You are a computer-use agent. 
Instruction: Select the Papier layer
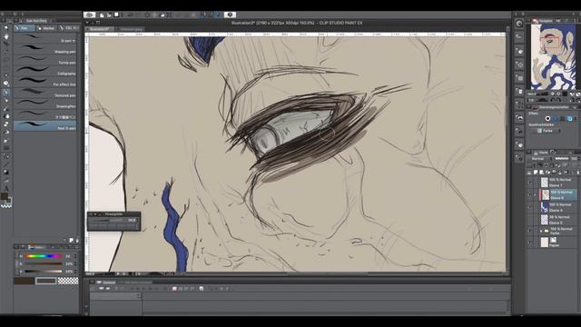click(558, 243)
